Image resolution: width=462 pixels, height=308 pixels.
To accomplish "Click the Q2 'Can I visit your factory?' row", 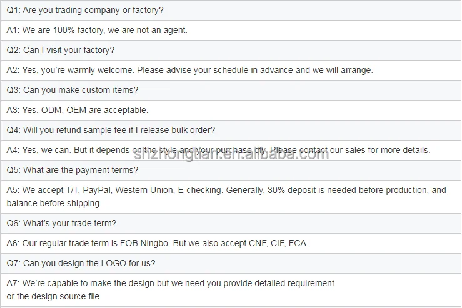I will 61,50.
